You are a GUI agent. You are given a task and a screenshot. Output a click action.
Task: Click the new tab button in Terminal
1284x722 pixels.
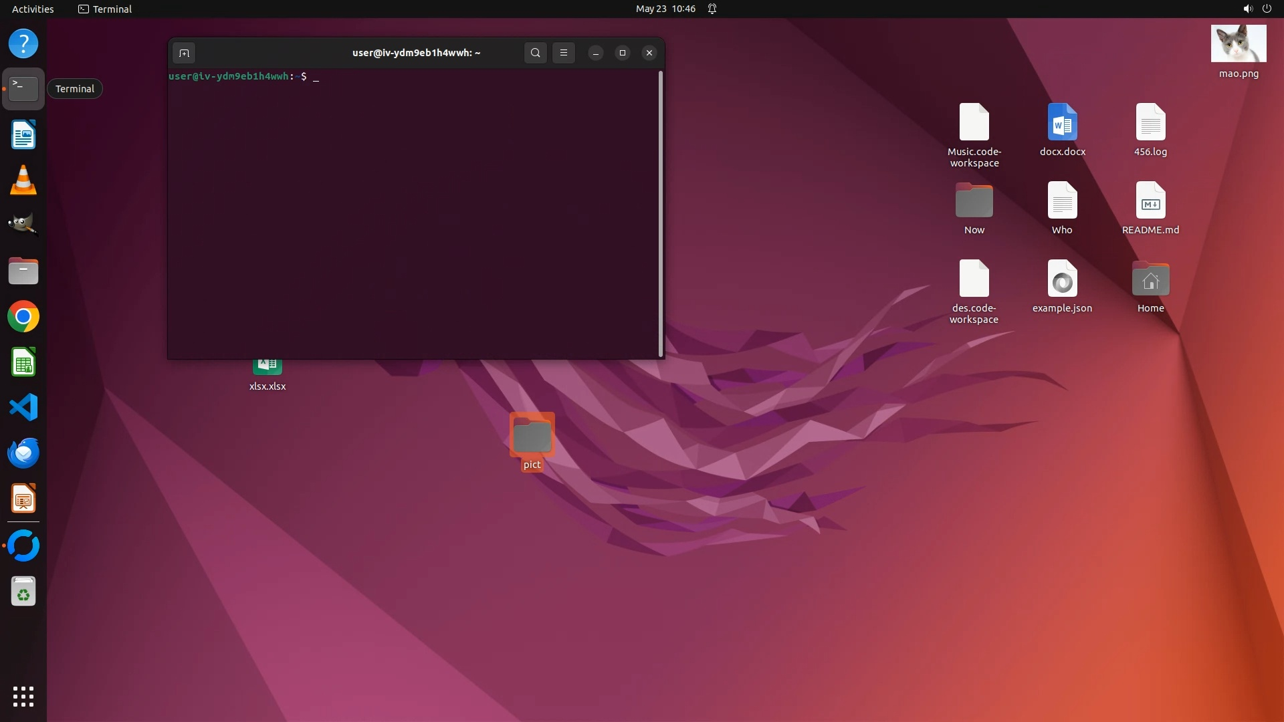tap(184, 53)
